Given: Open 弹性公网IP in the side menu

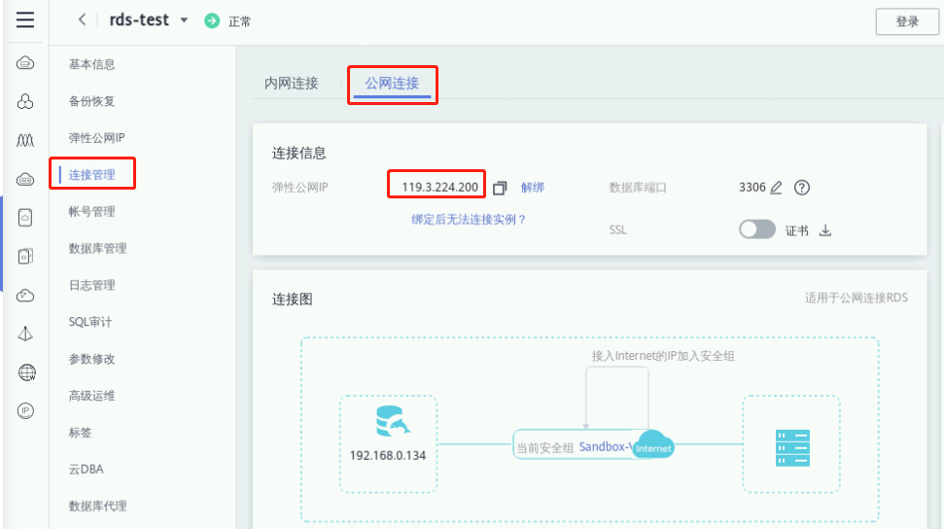Looking at the screenshot, I should pyautogui.click(x=96, y=137).
